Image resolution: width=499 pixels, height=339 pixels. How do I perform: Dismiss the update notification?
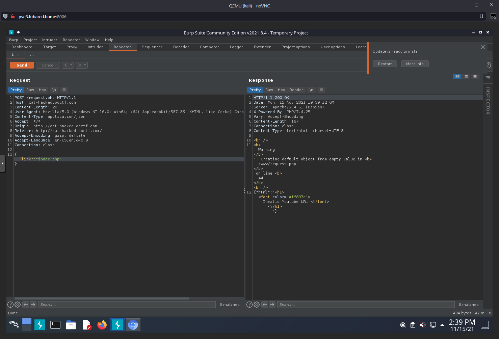pos(483,47)
